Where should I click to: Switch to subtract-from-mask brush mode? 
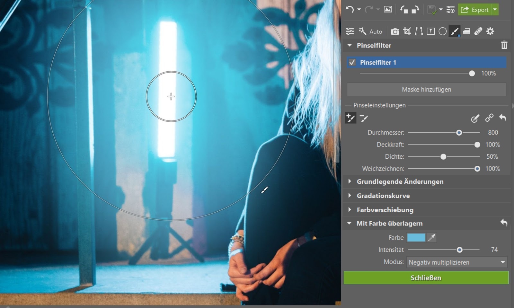[x=364, y=118]
